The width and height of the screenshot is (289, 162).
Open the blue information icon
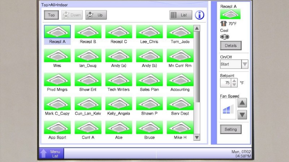click(199, 15)
